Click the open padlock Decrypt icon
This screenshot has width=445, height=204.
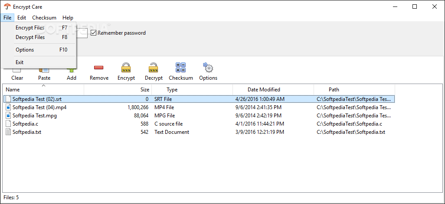(x=154, y=68)
